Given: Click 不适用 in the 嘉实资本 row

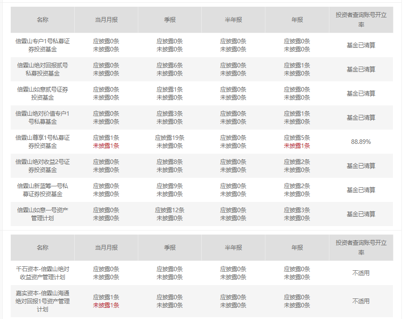Looking at the screenshot, I should (x=361, y=301).
